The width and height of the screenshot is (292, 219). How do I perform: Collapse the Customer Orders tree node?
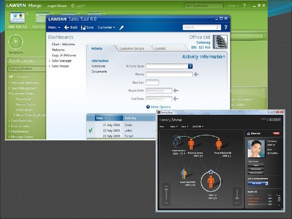(9, 93)
